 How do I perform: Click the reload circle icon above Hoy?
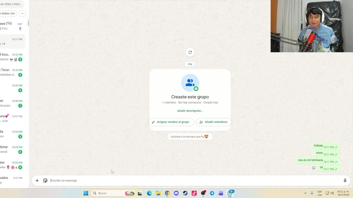pyautogui.click(x=190, y=52)
